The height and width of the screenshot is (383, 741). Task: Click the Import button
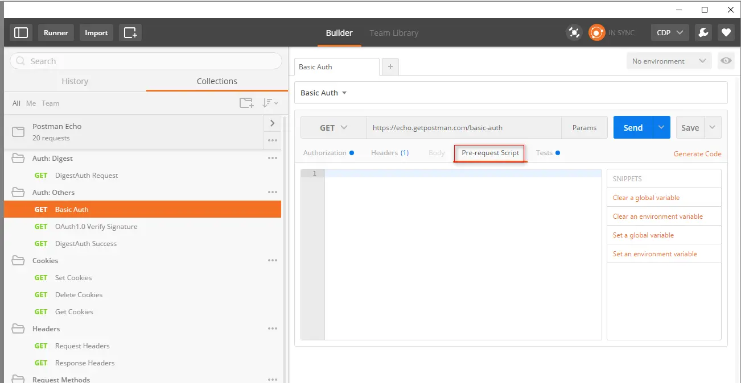coord(96,32)
